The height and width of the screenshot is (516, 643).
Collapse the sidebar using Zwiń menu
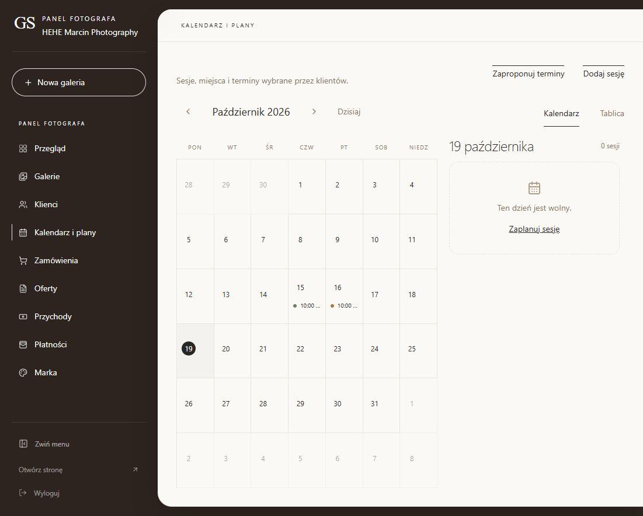pos(44,444)
